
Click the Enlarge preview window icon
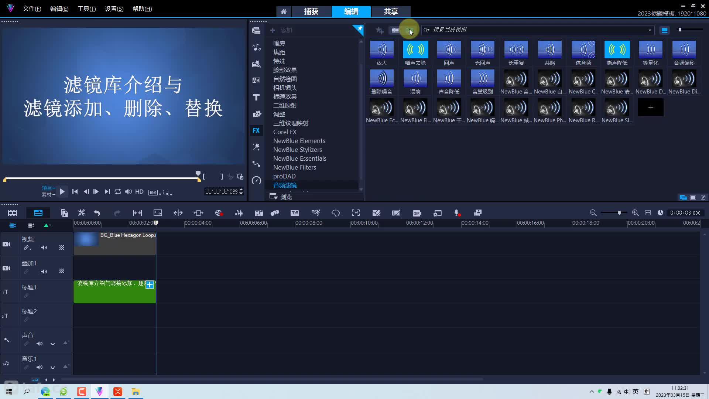pyautogui.click(x=240, y=177)
